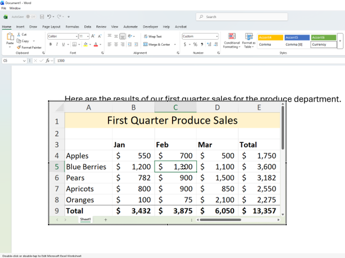Viewport: 345px width, 258px height.
Task: Toggle AutoSave switch on
Action: coord(31,17)
